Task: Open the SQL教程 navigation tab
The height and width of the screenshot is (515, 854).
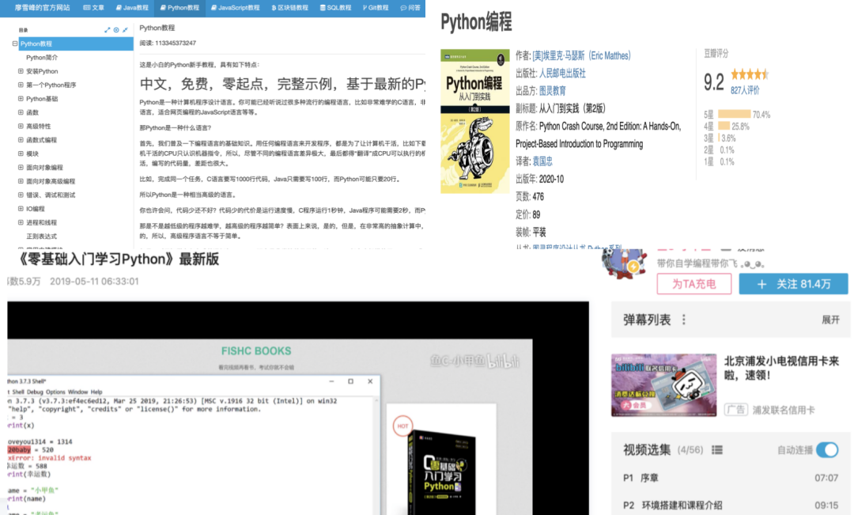Action: [x=335, y=8]
